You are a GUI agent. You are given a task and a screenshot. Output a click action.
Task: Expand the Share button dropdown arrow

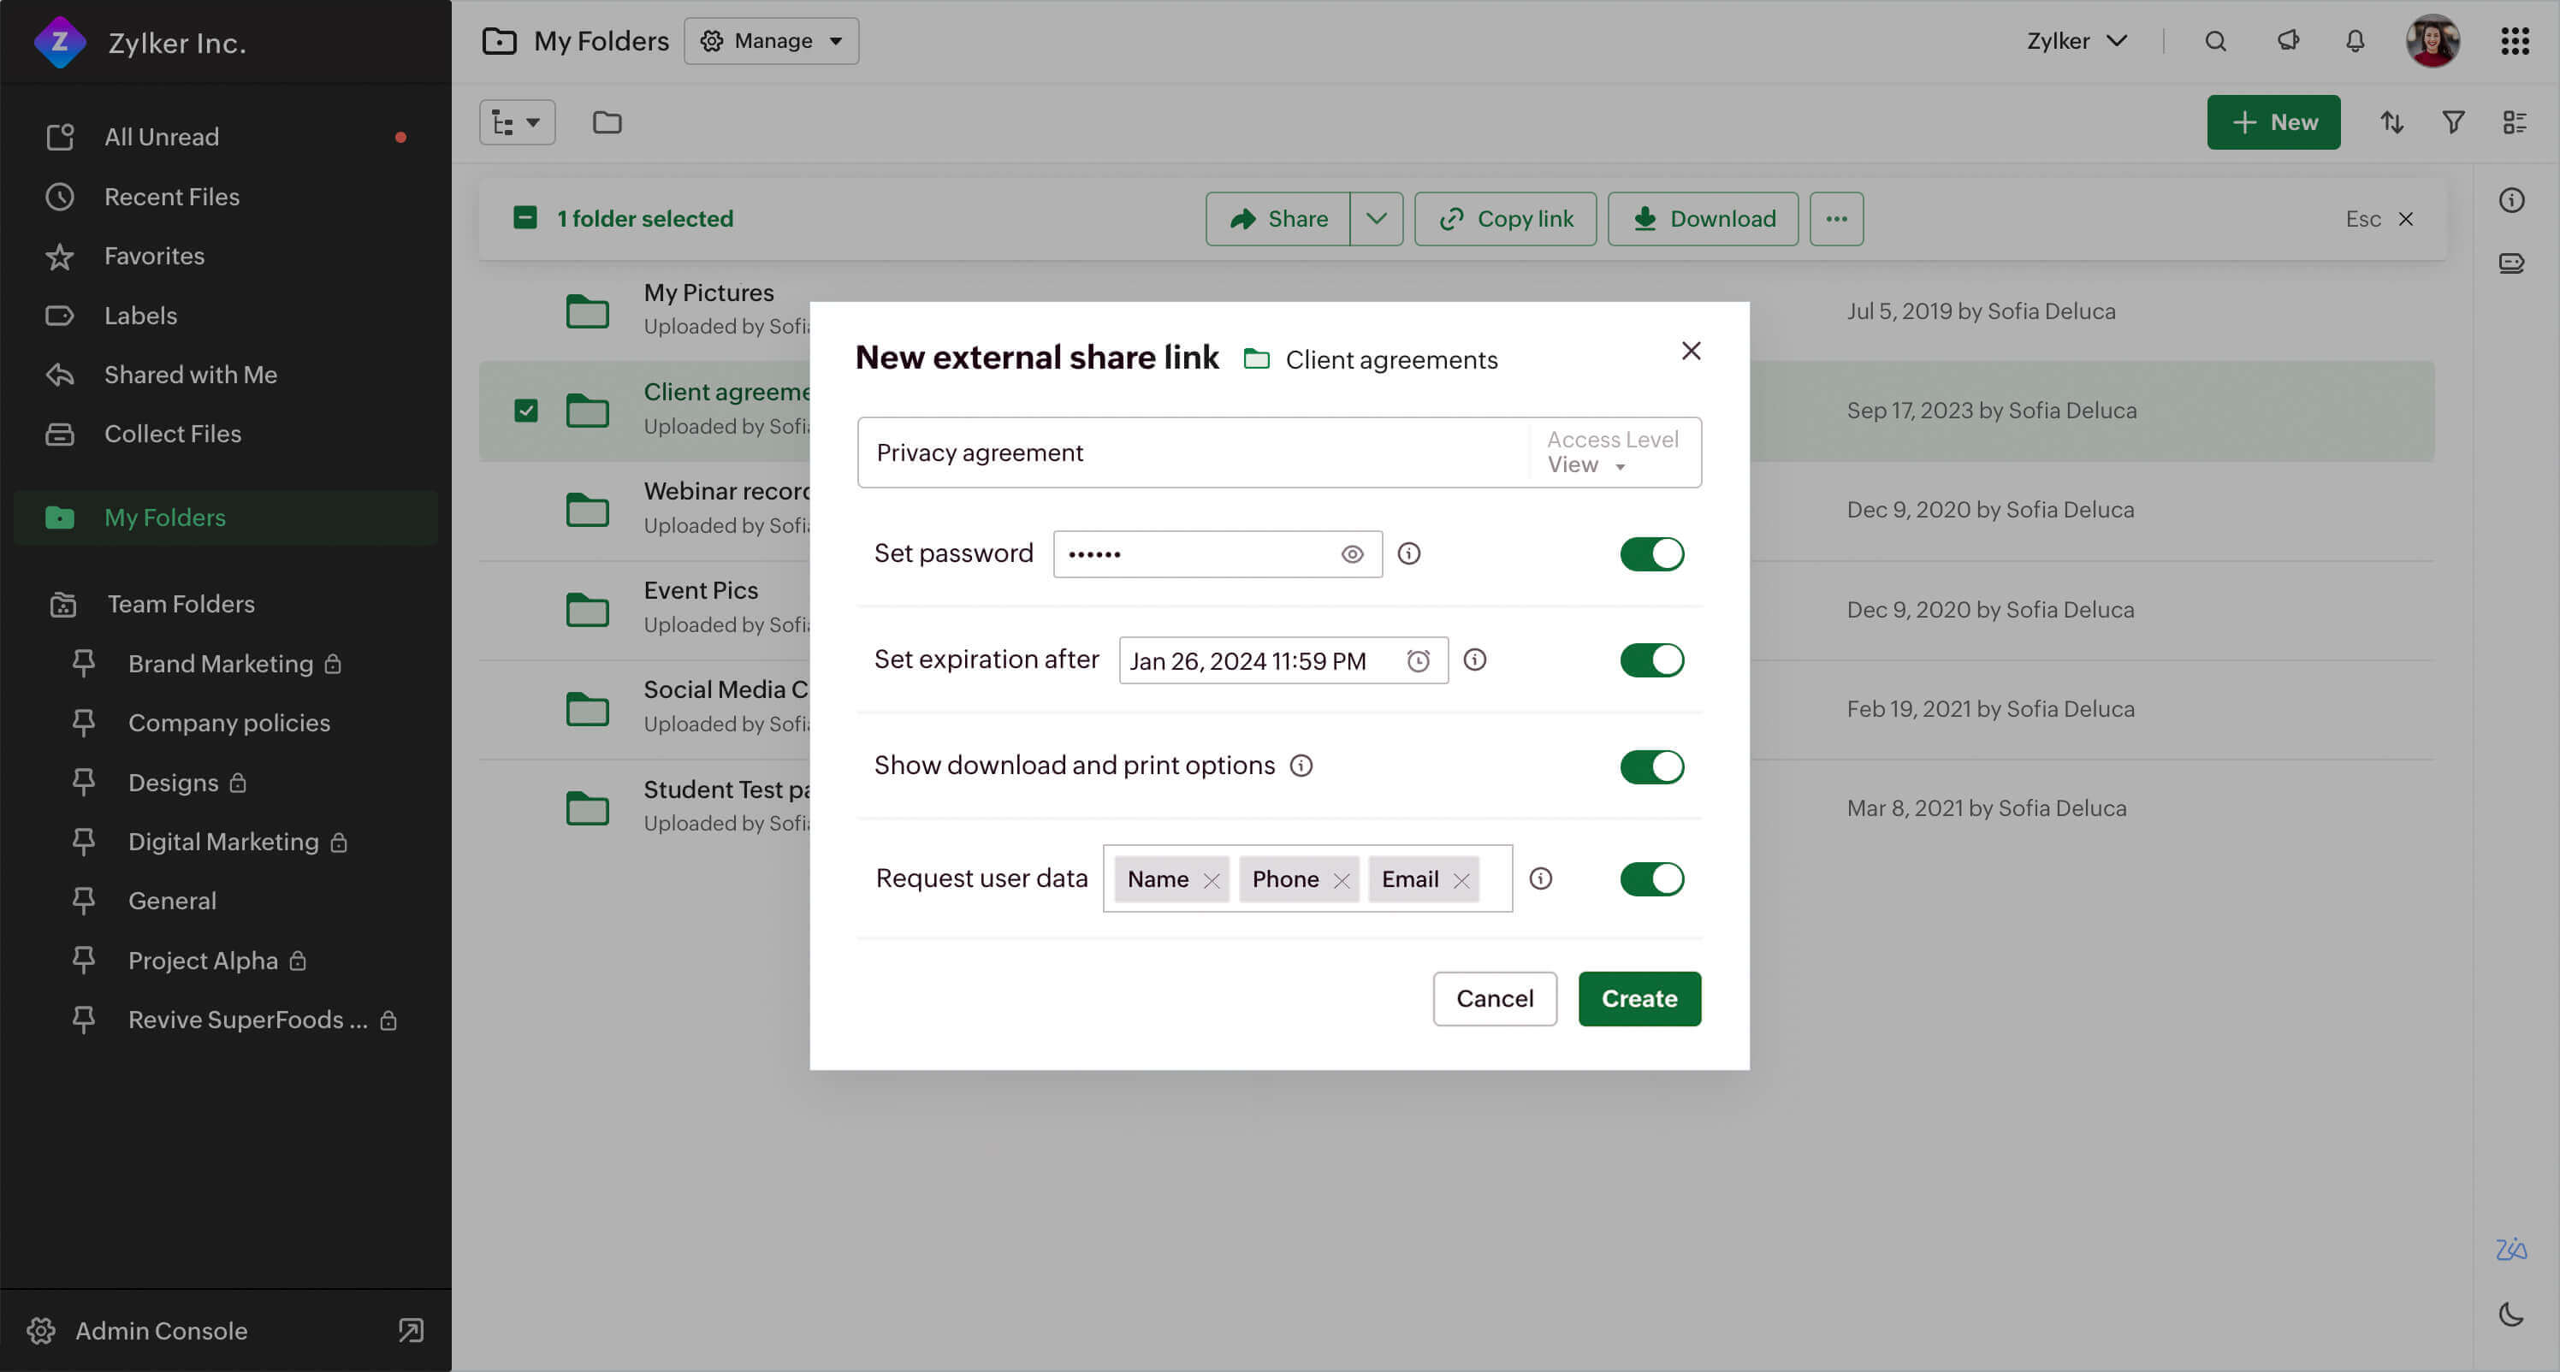click(x=1377, y=218)
